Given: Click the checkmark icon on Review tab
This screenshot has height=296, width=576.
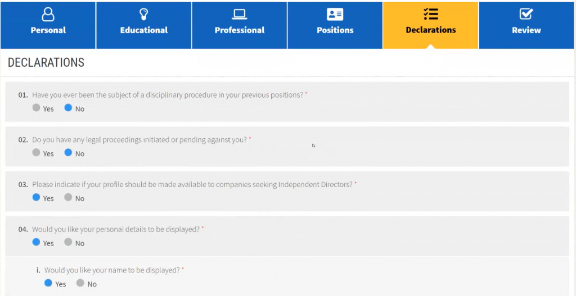Looking at the screenshot, I should point(526,15).
